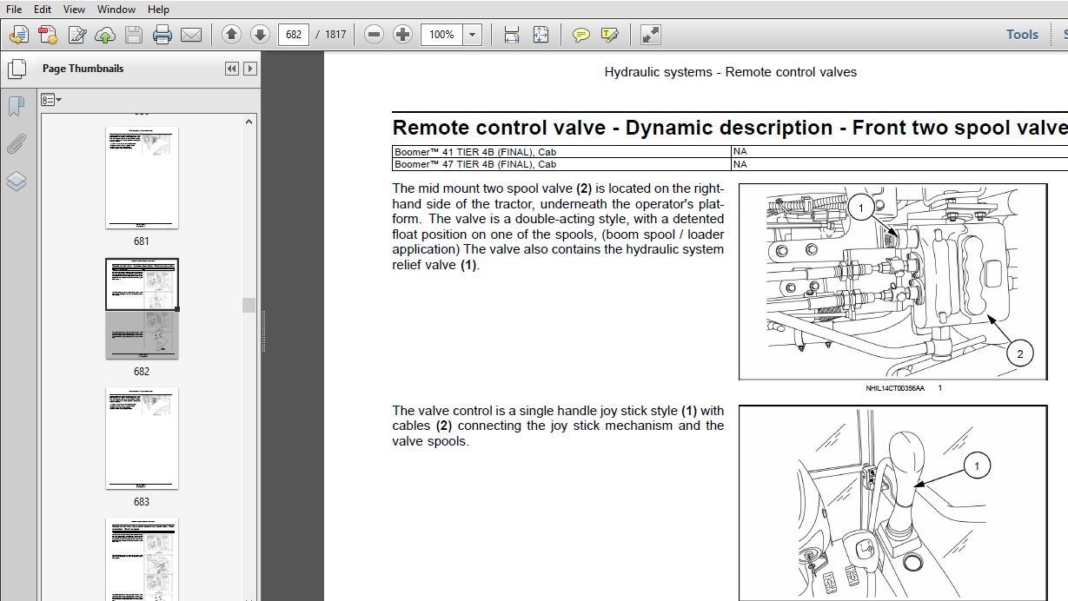The height and width of the screenshot is (601, 1068).
Task: Open the File menu
Action: [x=14, y=9]
